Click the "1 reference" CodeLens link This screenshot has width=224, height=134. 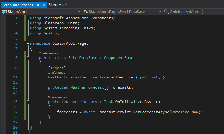coord(56,73)
